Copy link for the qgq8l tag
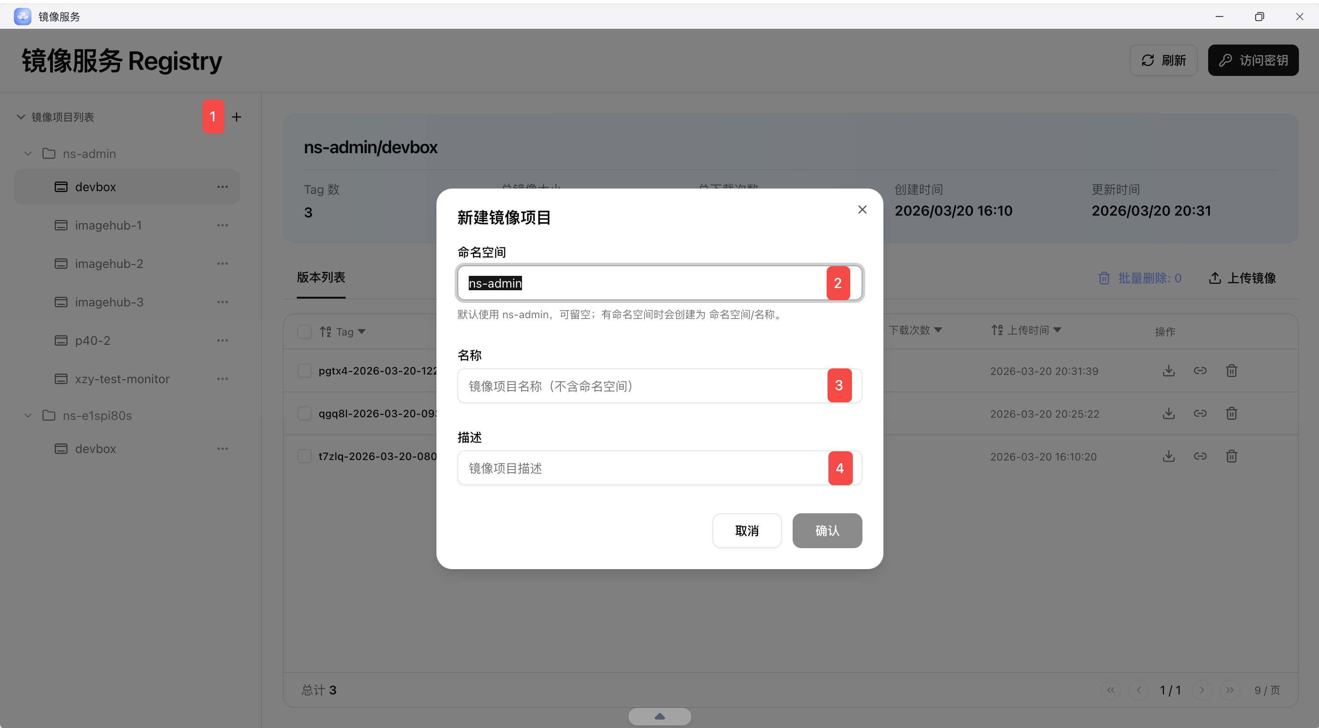This screenshot has height=728, width=1319. click(x=1200, y=413)
